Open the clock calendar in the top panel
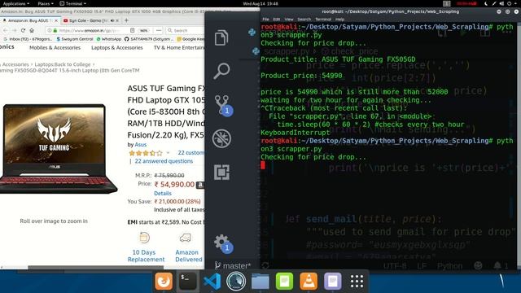The height and width of the screenshot is (293, 521). 260,3
